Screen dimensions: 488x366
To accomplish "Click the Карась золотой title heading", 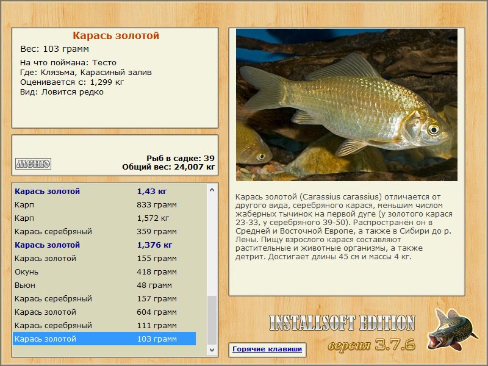I will [x=116, y=35].
